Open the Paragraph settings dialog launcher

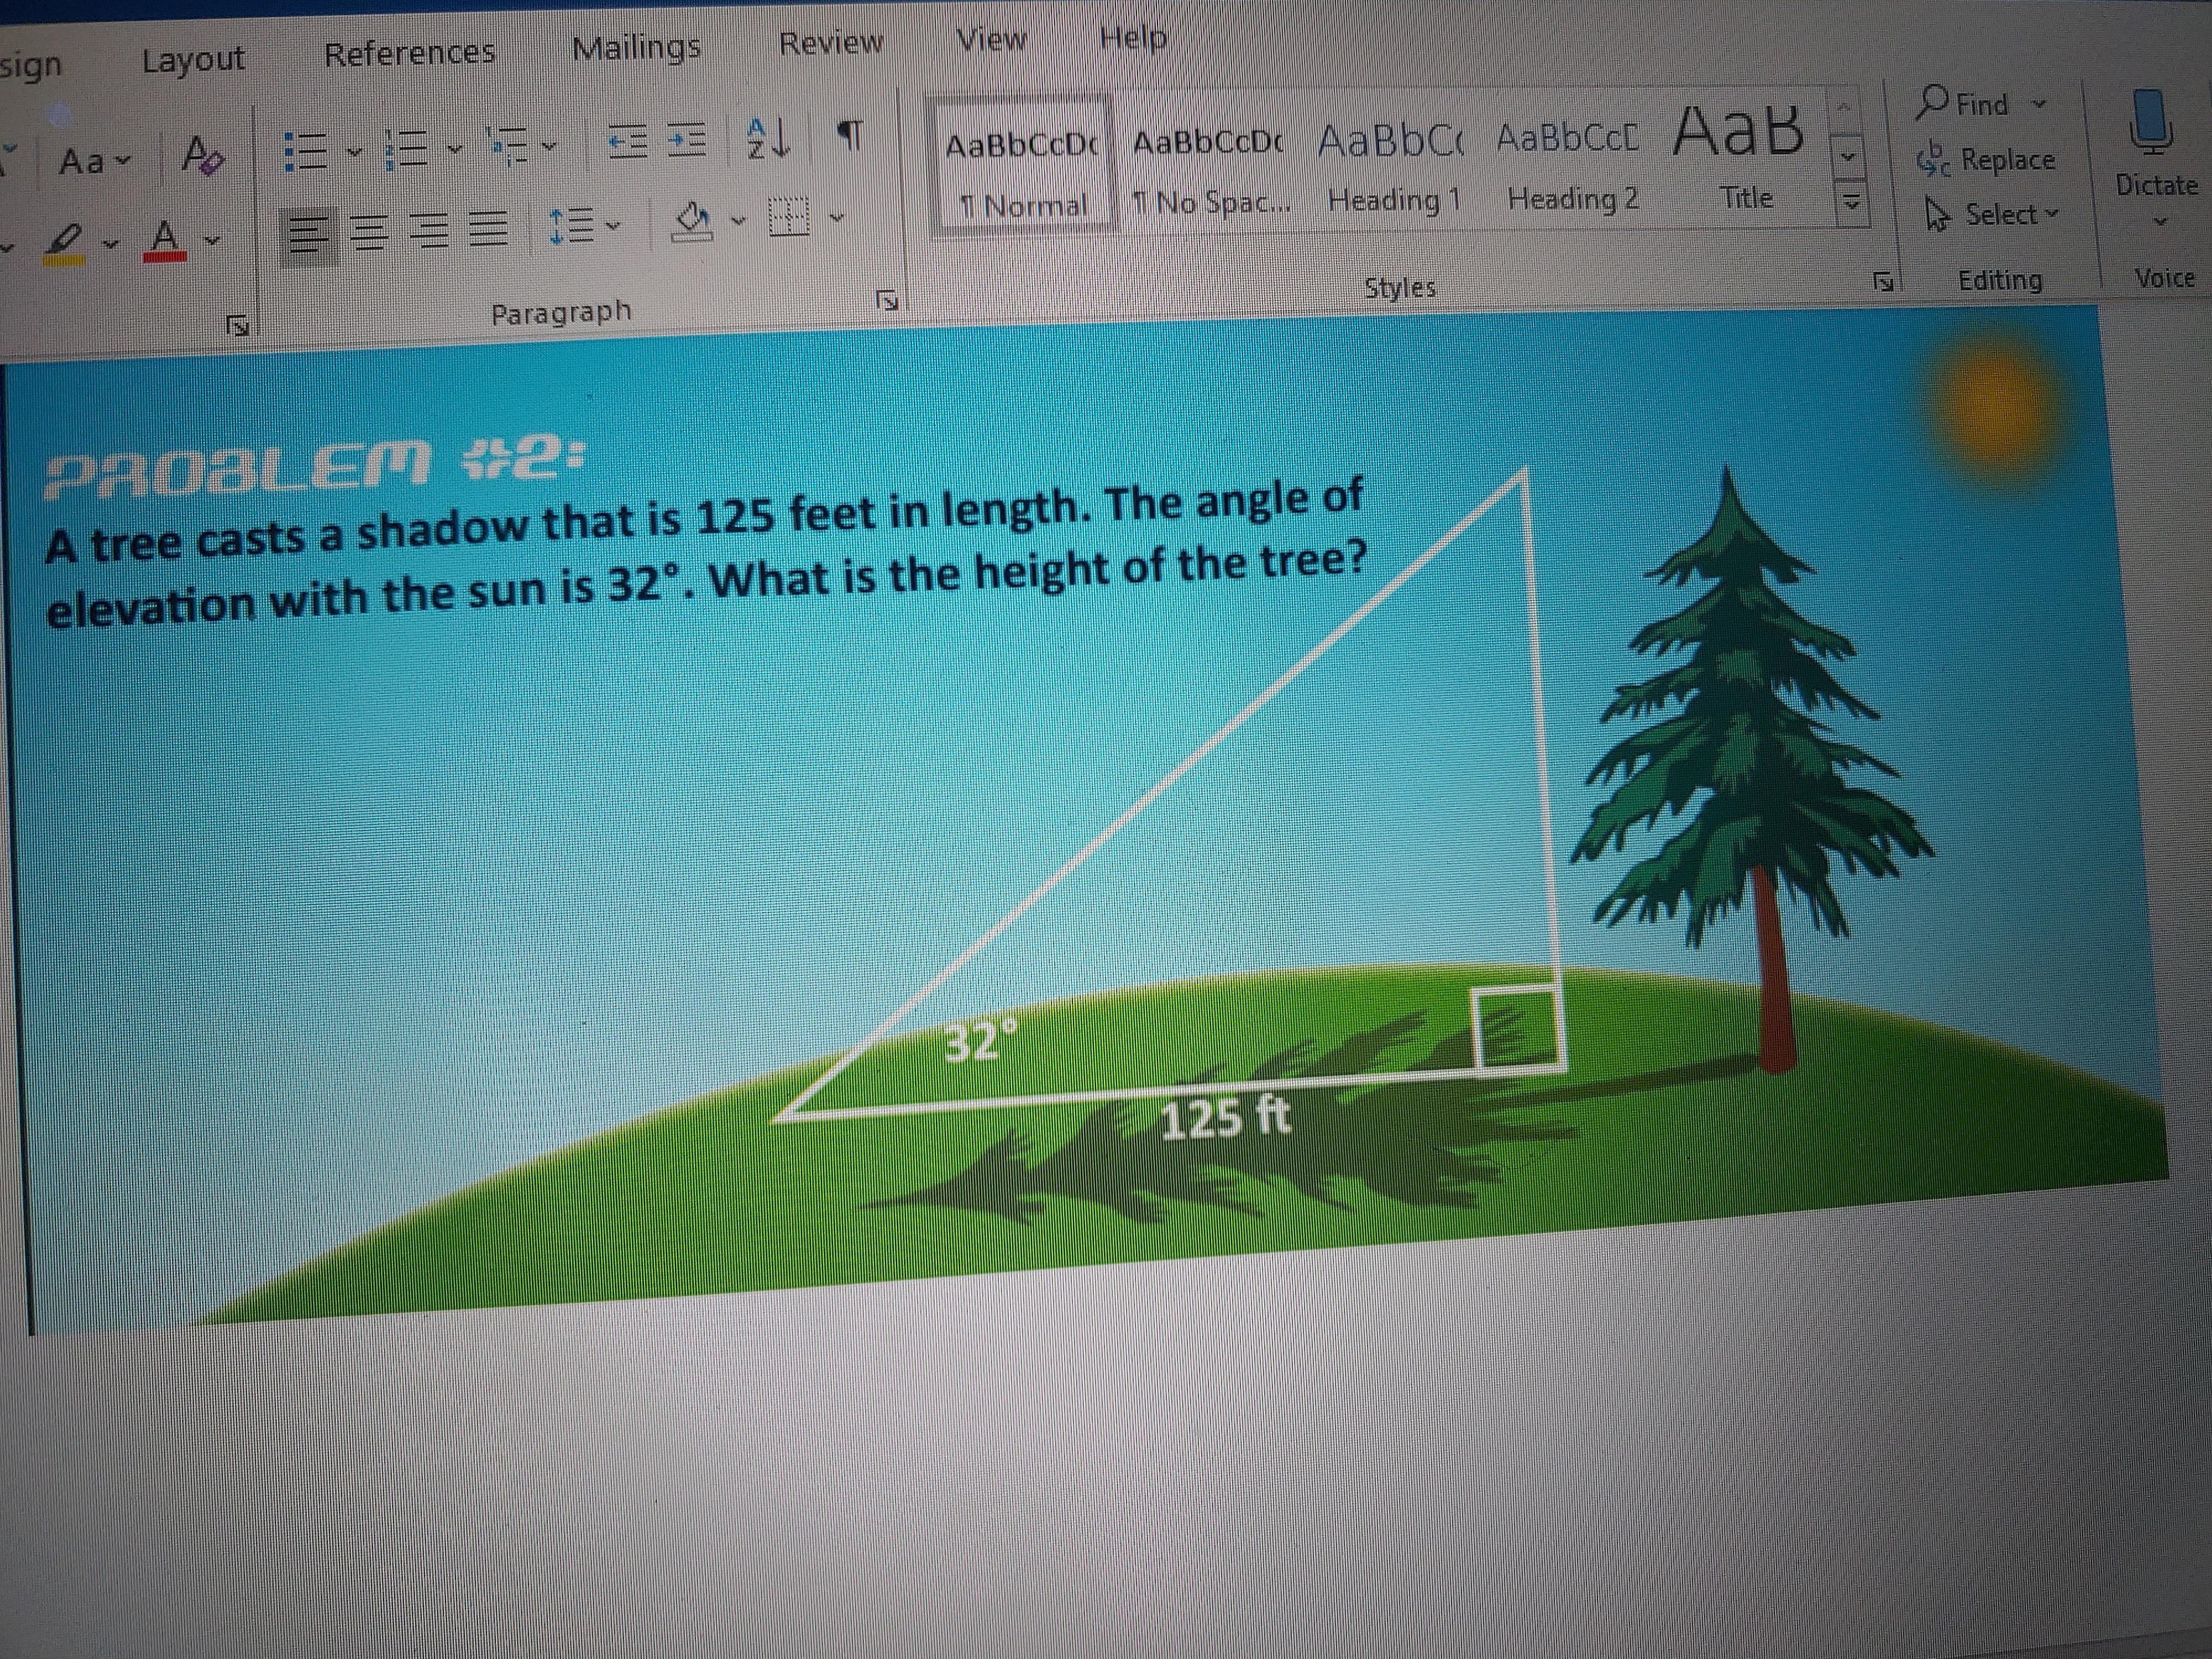(x=888, y=299)
